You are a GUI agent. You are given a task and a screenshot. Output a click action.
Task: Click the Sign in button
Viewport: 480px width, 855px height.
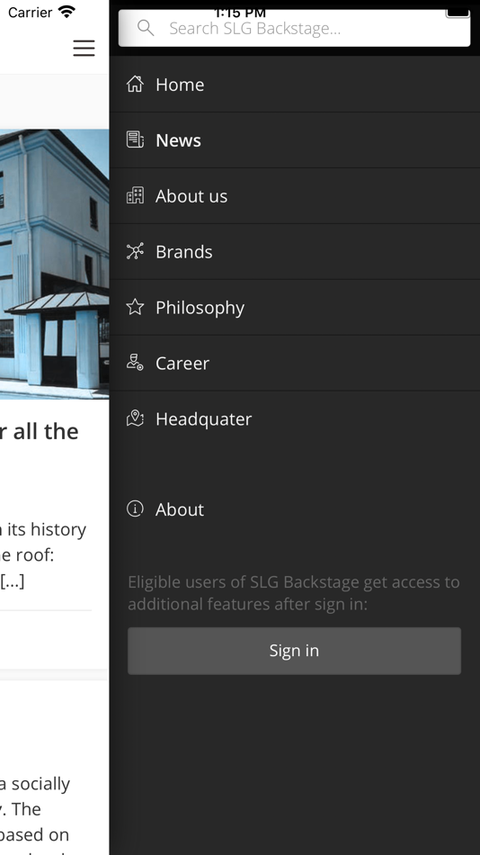click(x=294, y=651)
